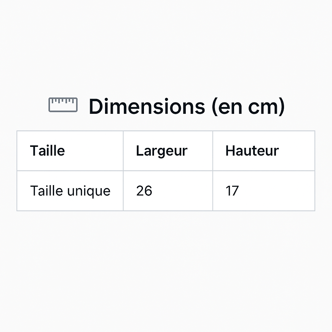332x332 pixels.
Task: Click the word unique in the size row
Action: coord(89,191)
